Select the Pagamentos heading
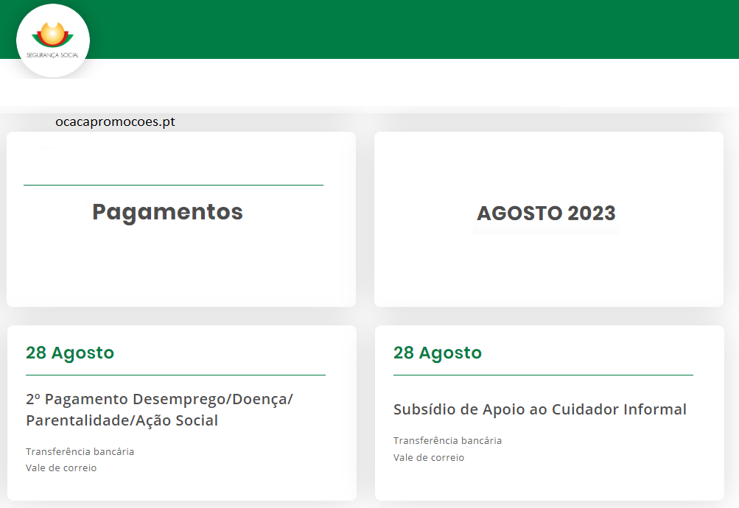 coord(167,212)
